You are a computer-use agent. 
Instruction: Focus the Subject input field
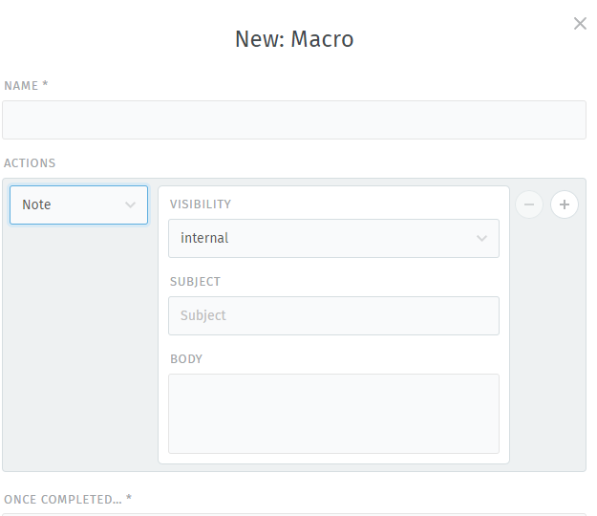tap(334, 315)
